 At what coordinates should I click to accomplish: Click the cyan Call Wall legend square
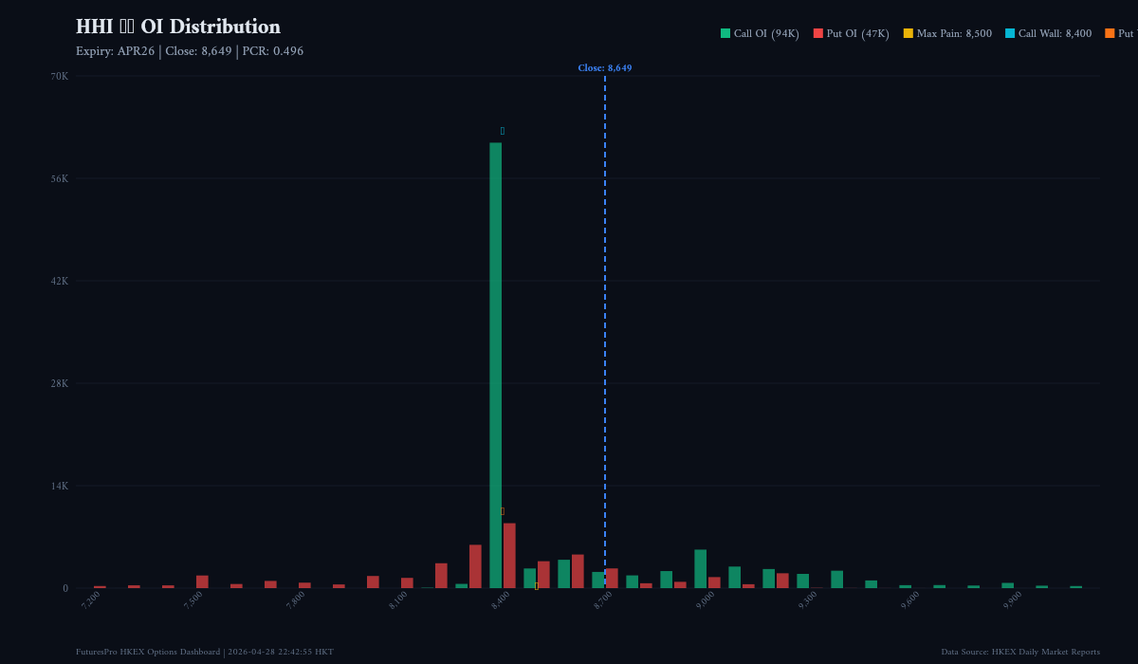(x=1010, y=33)
